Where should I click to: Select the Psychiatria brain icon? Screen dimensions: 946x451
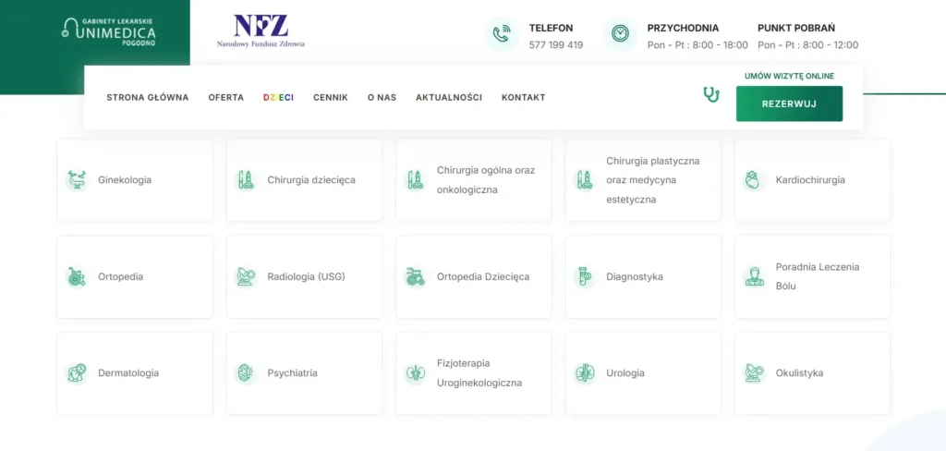point(246,373)
